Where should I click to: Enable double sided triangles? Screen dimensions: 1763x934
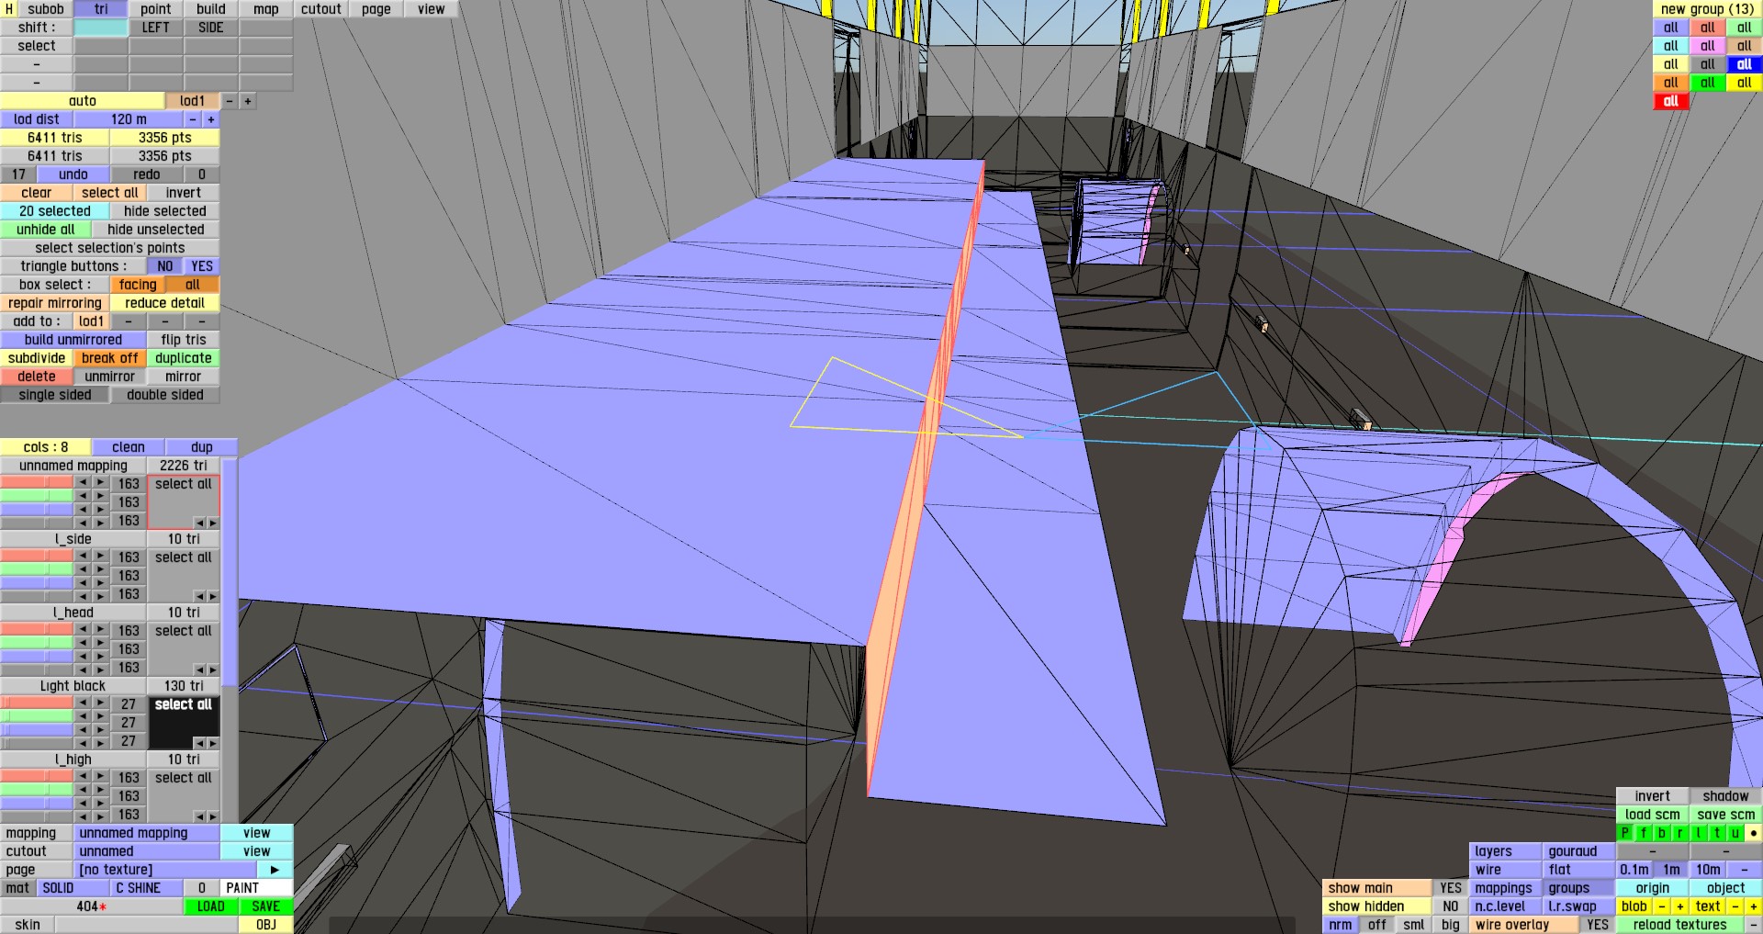tap(165, 395)
